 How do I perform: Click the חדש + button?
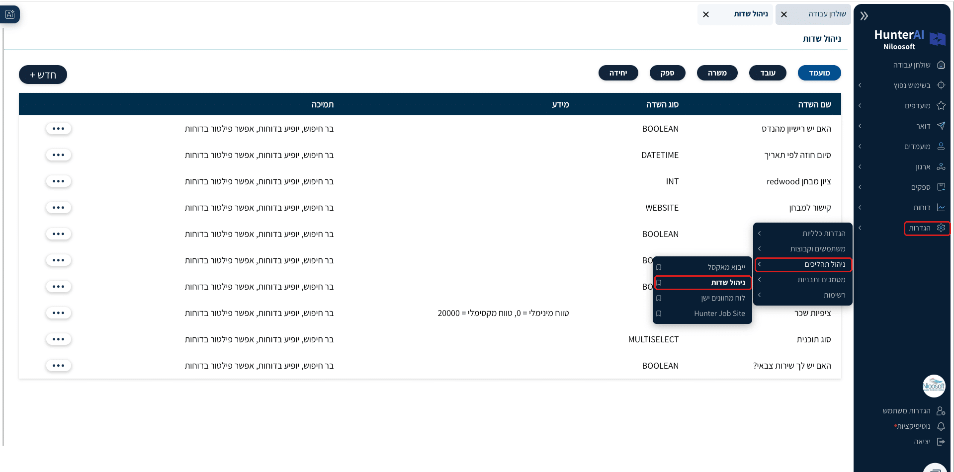(x=43, y=75)
